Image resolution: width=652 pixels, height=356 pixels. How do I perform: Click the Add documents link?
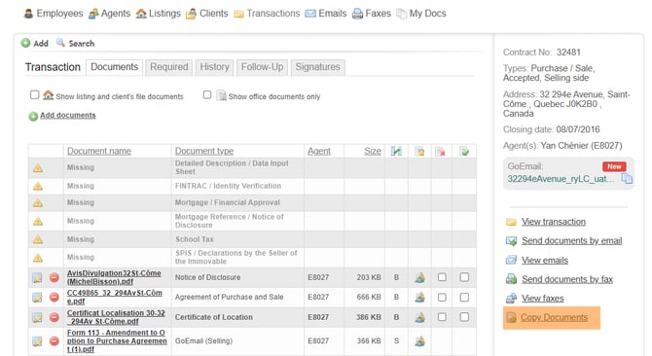(68, 115)
